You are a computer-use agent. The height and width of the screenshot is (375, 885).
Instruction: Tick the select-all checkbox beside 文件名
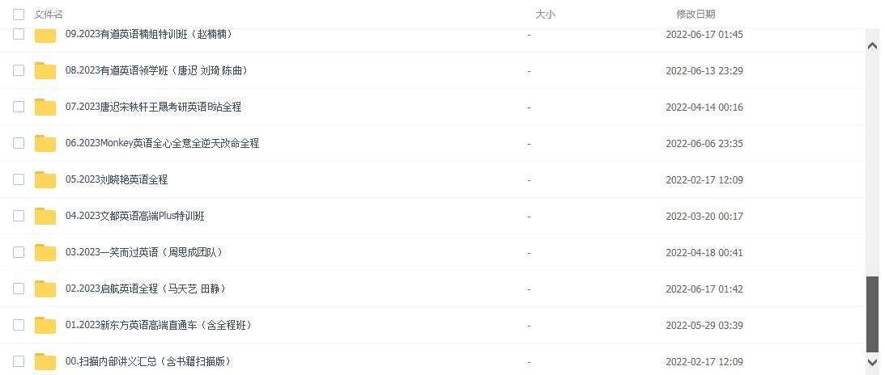pyautogui.click(x=19, y=14)
